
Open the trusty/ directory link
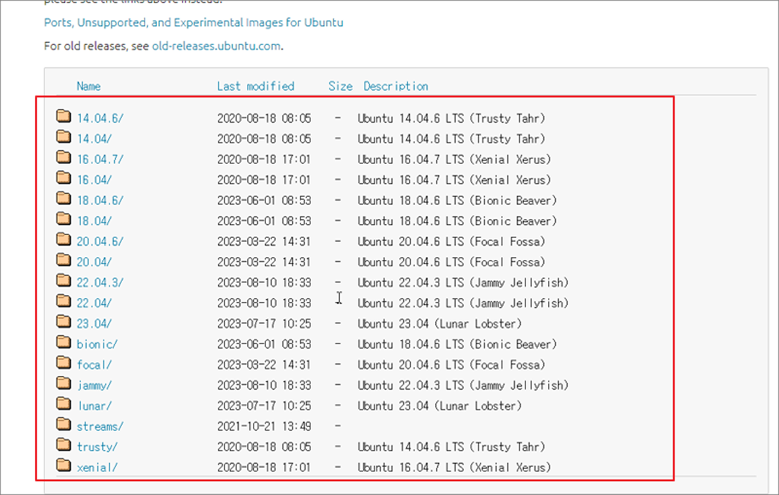[97, 447]
